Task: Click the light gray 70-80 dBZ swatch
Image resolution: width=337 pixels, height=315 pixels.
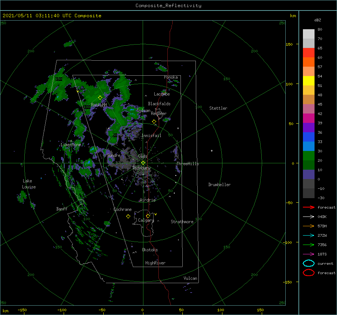Action: (x=309, y=34)
